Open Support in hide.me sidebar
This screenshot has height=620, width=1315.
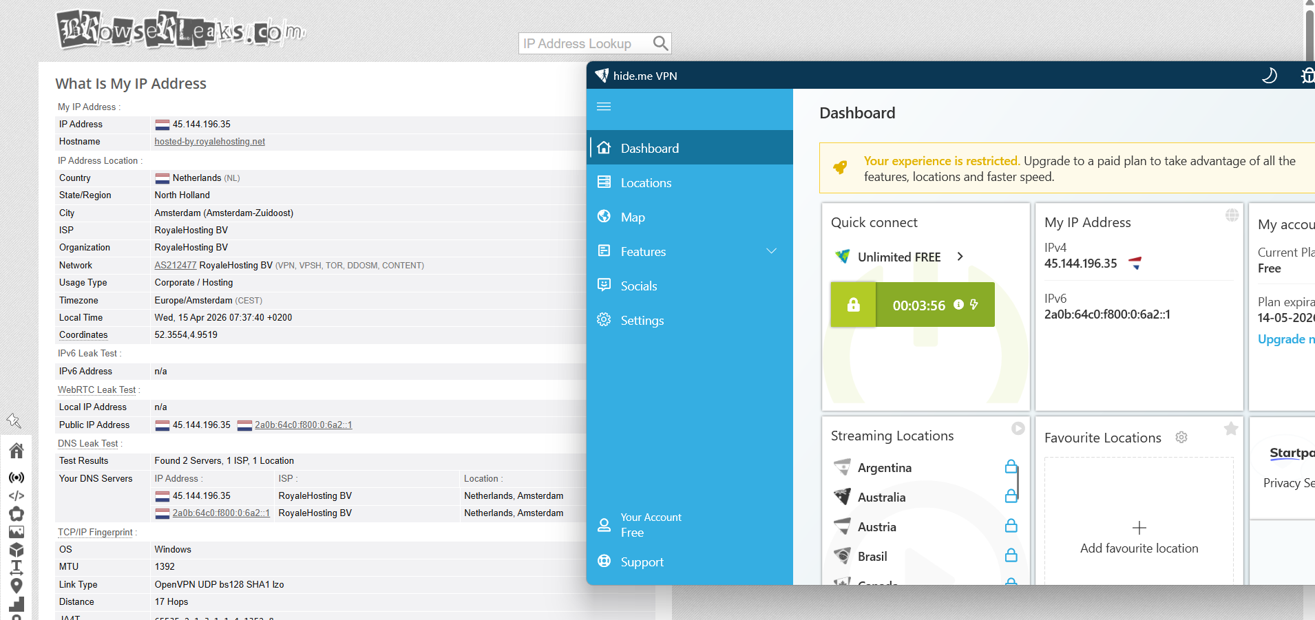691,562
